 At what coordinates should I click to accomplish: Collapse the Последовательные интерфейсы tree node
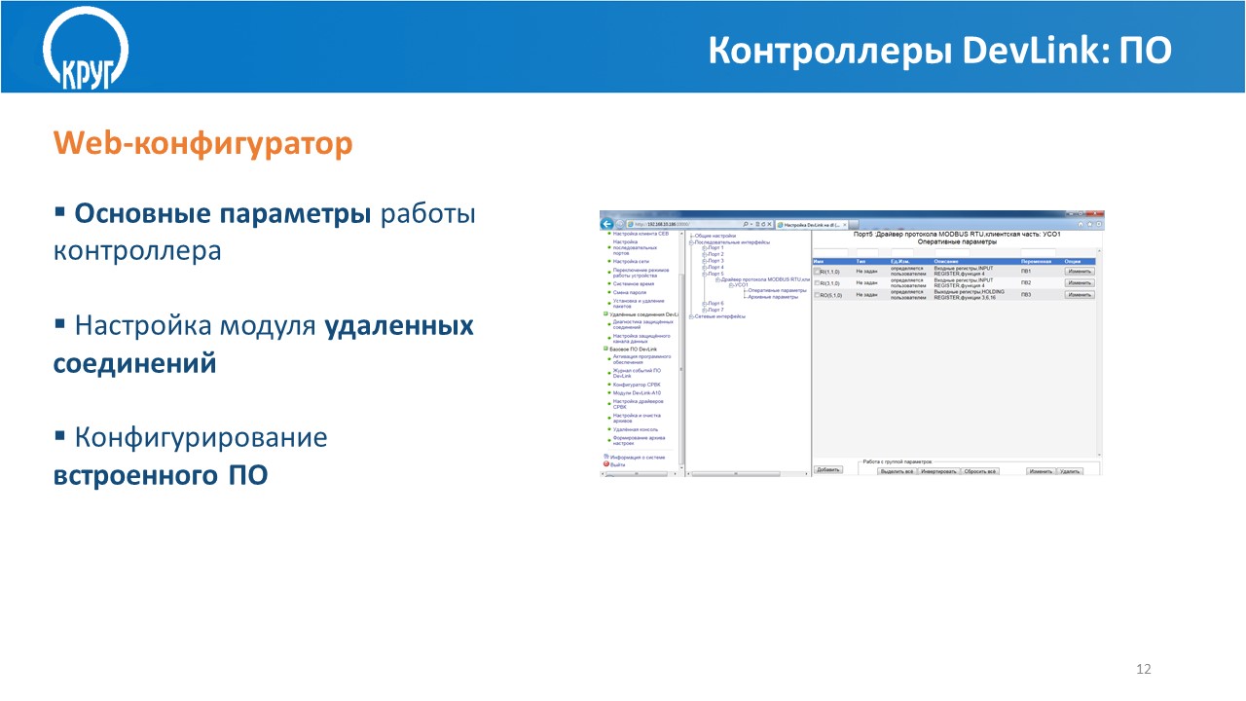click(x=691, y=242)
